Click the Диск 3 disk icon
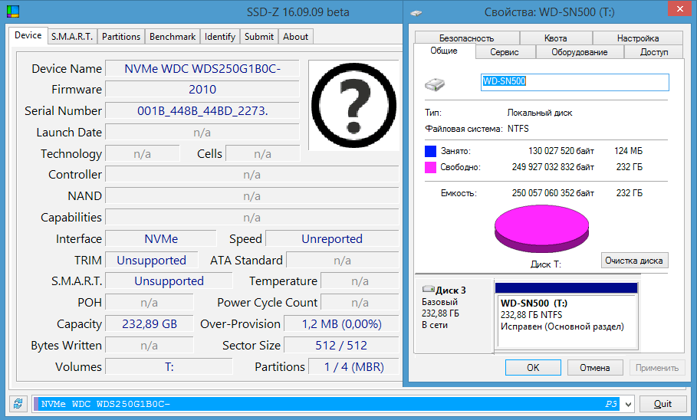 pos(428,290)
